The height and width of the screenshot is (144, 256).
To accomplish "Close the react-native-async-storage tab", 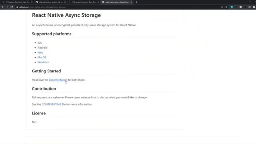I will (x=131, y=2).
